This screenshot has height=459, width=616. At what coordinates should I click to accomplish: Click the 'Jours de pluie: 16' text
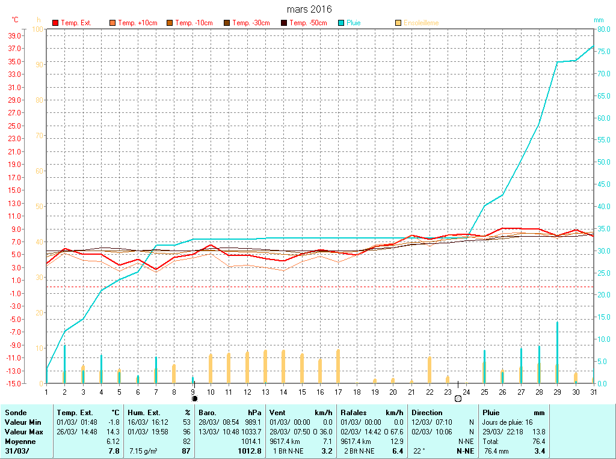coord(507,422)
